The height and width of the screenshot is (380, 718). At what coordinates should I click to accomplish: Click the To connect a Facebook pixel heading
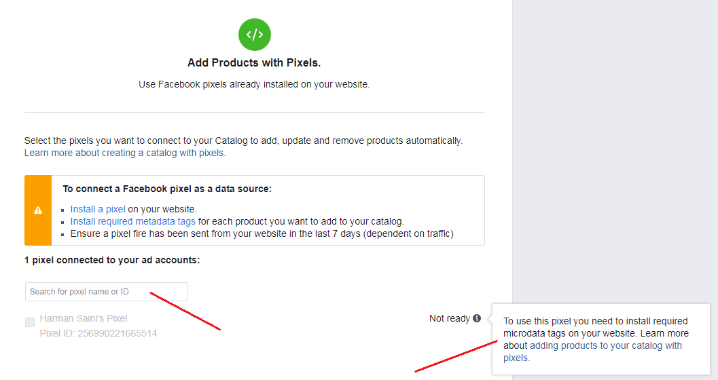[x=167, y=189]
